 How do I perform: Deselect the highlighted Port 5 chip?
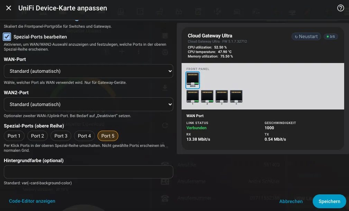click(x=108, y=136)
